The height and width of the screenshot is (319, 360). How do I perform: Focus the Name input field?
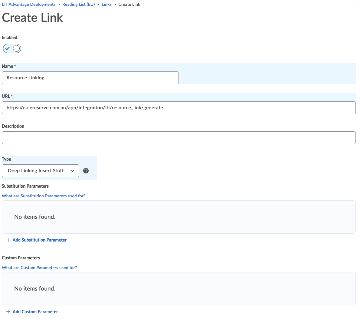click(90, 78)
